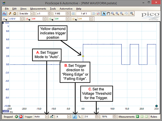Click the green Add Measurement icon

[137, 117]
